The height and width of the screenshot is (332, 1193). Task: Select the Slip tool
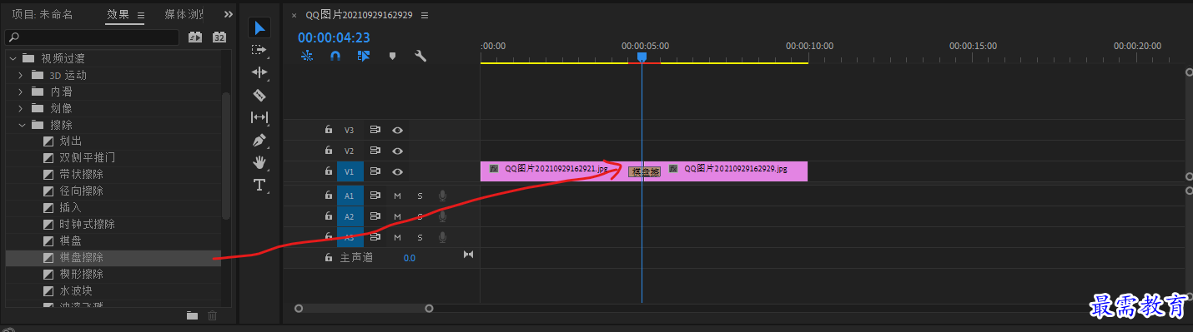[259, 117]
